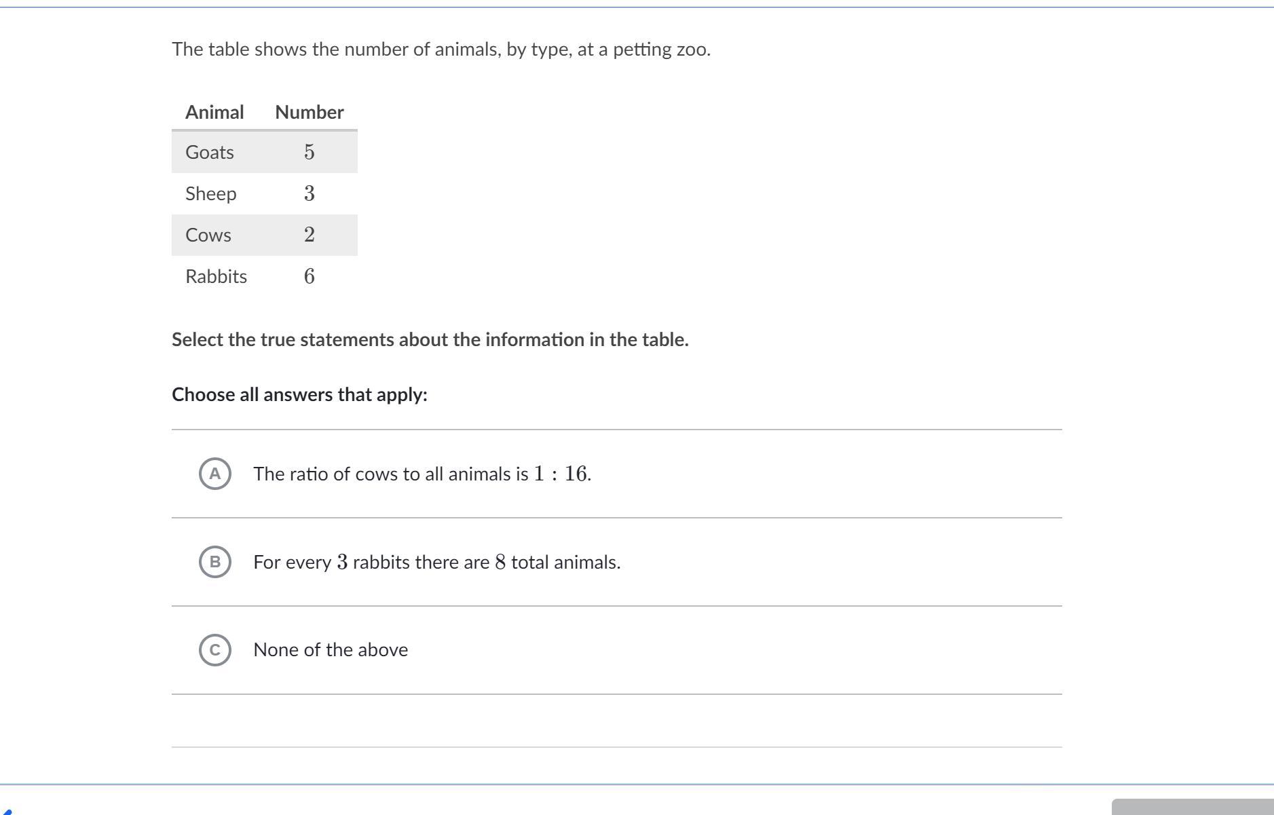Click the number 2 in the Cows row
Image resolution: width=1274 pixels, height=815 pixels.
tap(310, 235)
